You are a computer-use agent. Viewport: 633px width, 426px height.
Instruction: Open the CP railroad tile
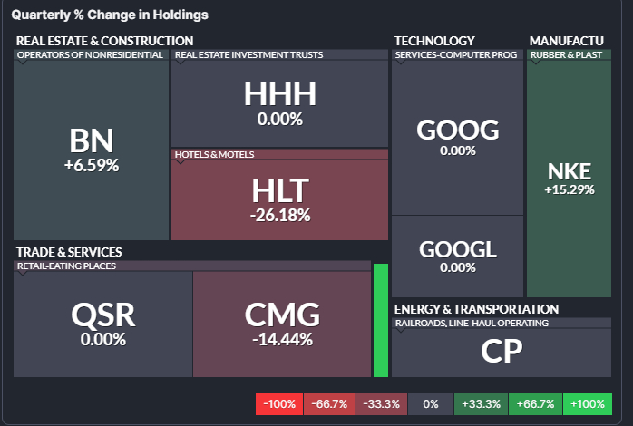tap(502, 350)
